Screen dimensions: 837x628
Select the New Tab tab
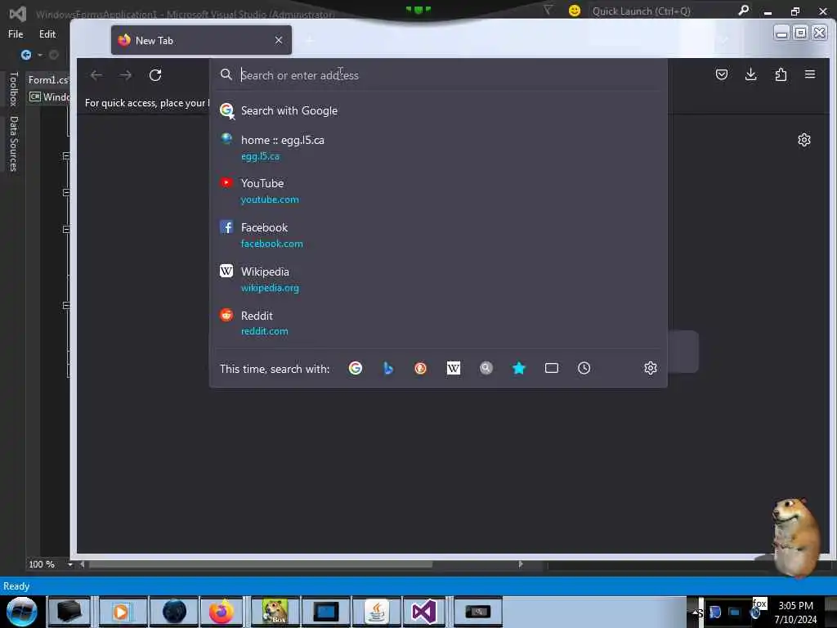(201, 40)
